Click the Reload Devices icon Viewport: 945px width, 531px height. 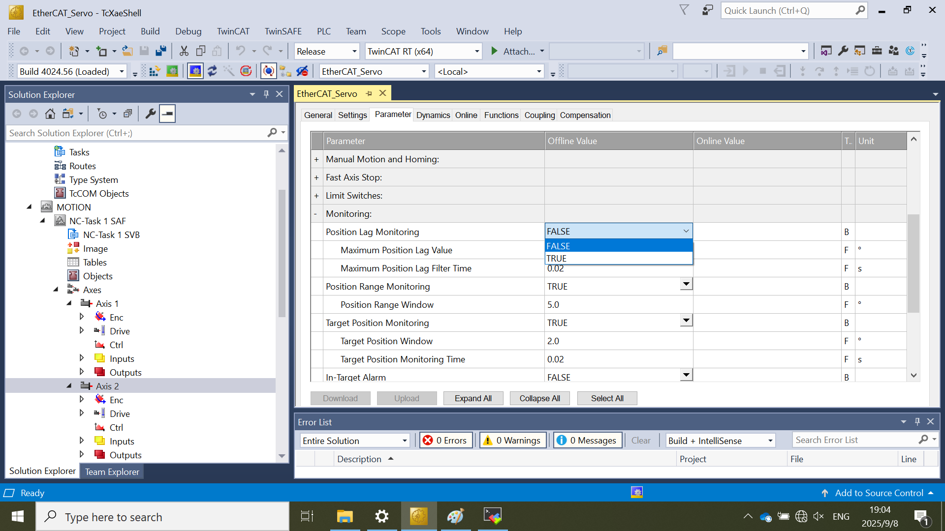point(212,72)
